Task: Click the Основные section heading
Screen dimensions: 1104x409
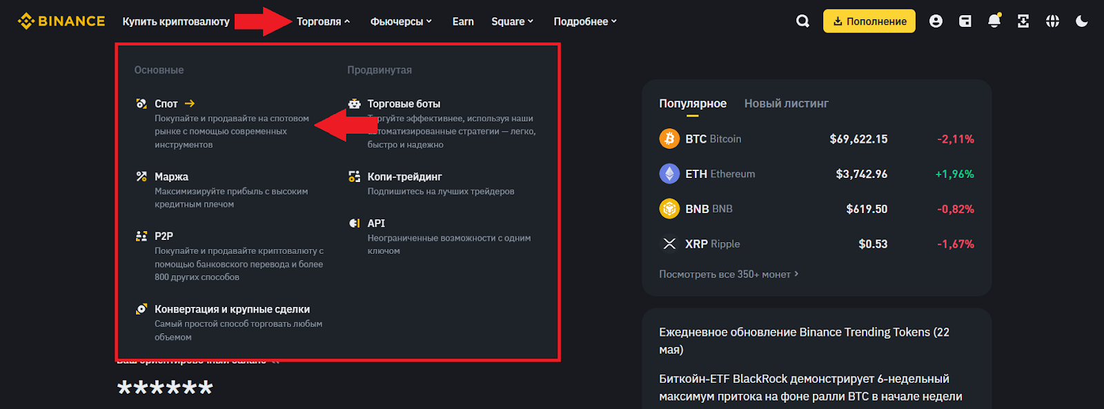Action: tap(159, 70)
